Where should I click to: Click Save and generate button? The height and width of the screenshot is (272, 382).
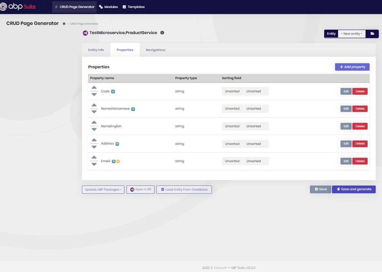pyautogui.click(x=354, y=189)
